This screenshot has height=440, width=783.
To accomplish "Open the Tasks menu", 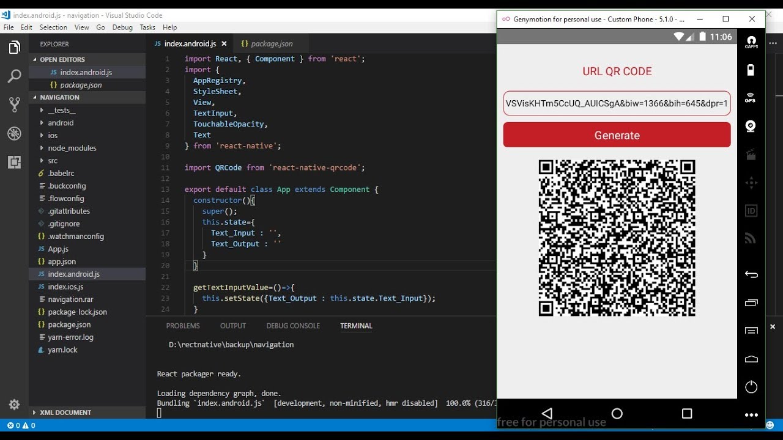I will 147,28.
